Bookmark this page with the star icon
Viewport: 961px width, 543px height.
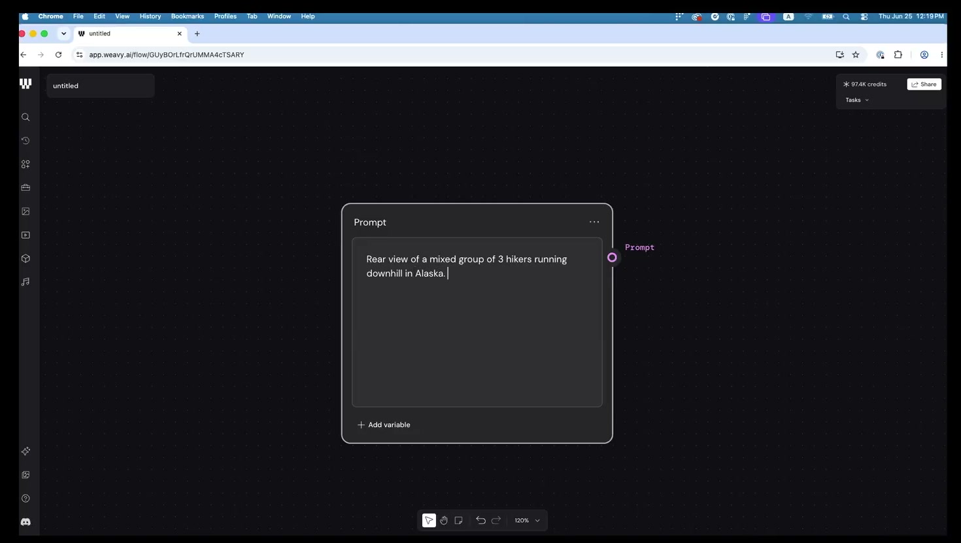[x=856, y=55]
